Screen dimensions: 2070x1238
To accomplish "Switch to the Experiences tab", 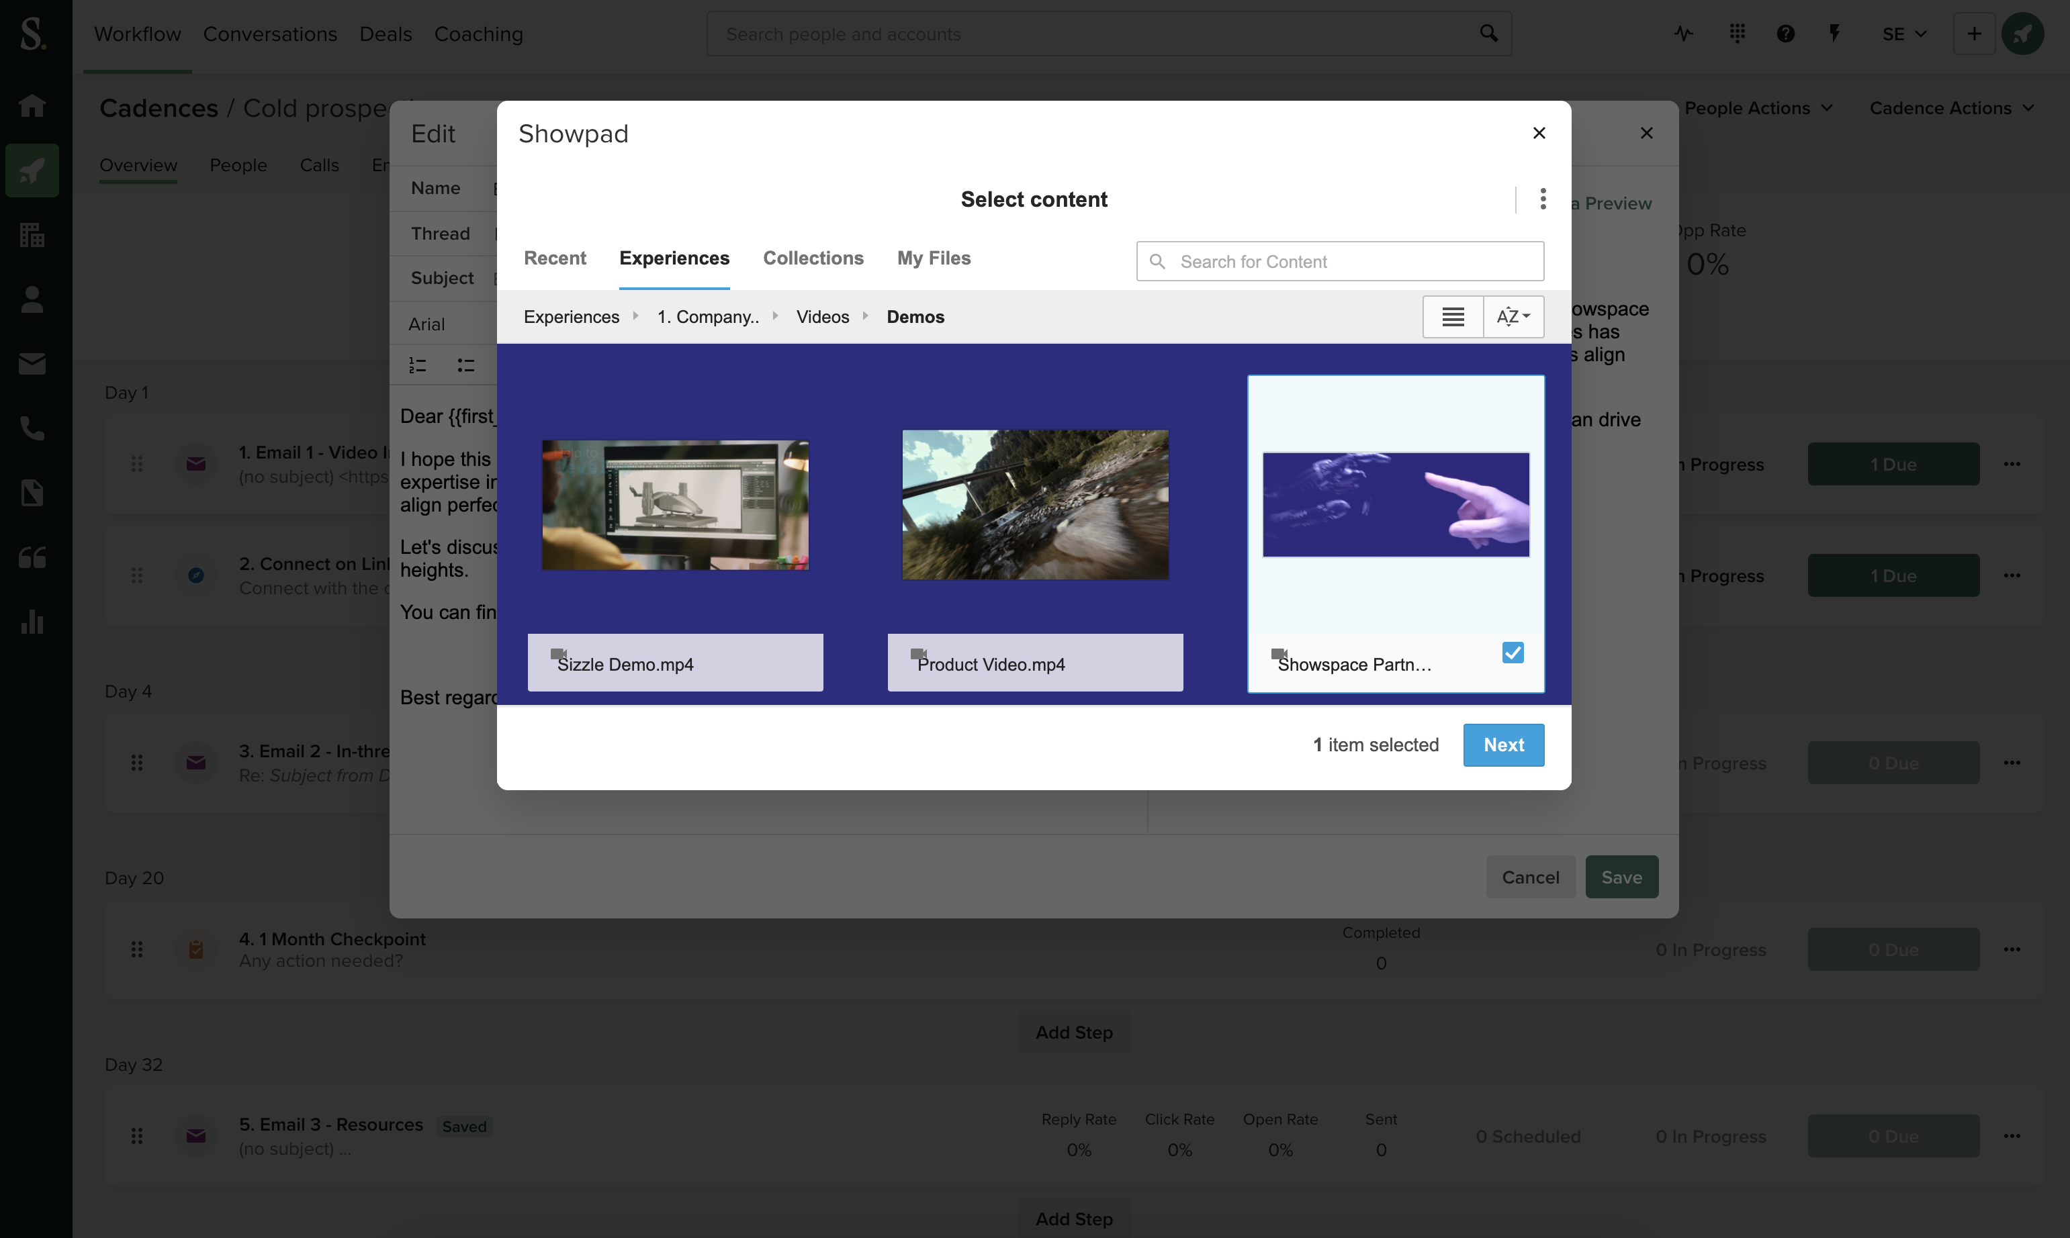I will tap(674, 258).
